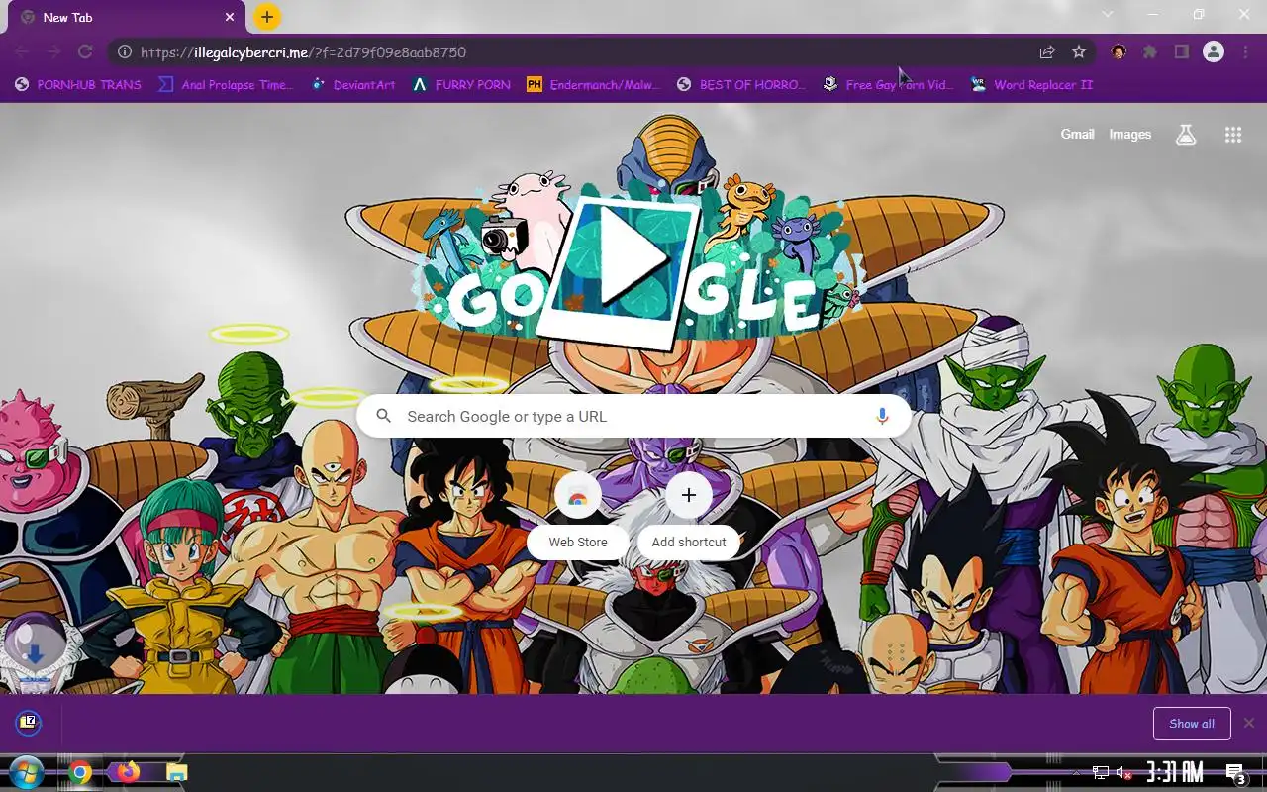Toggle the browser side panel
The height and width of the screenshot is (792, 1267).
(x=1181, y=51)
